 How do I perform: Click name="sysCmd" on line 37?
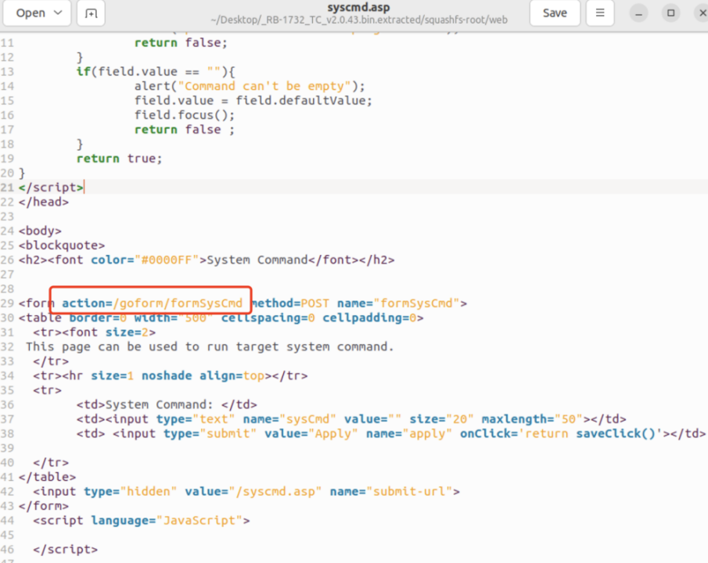(x=289, y=418)
